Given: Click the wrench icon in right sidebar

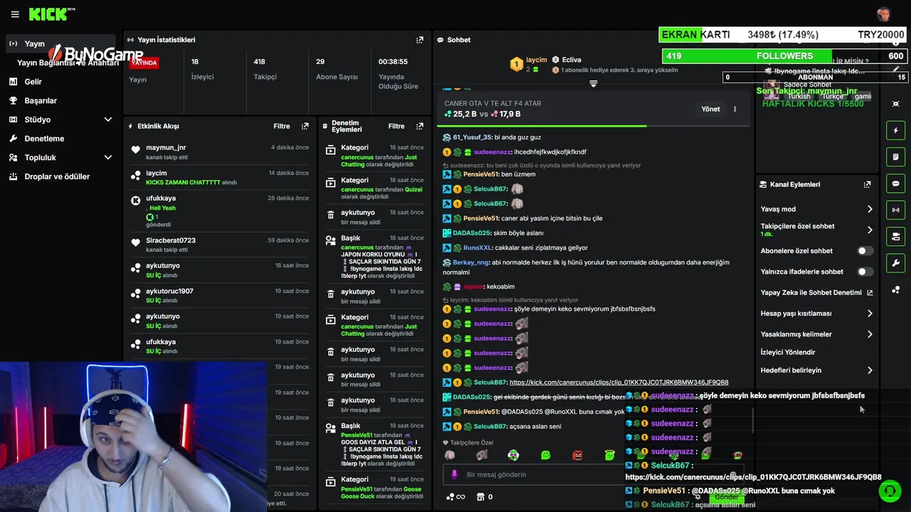Looking at the screenshot, I should coord(895,263).
